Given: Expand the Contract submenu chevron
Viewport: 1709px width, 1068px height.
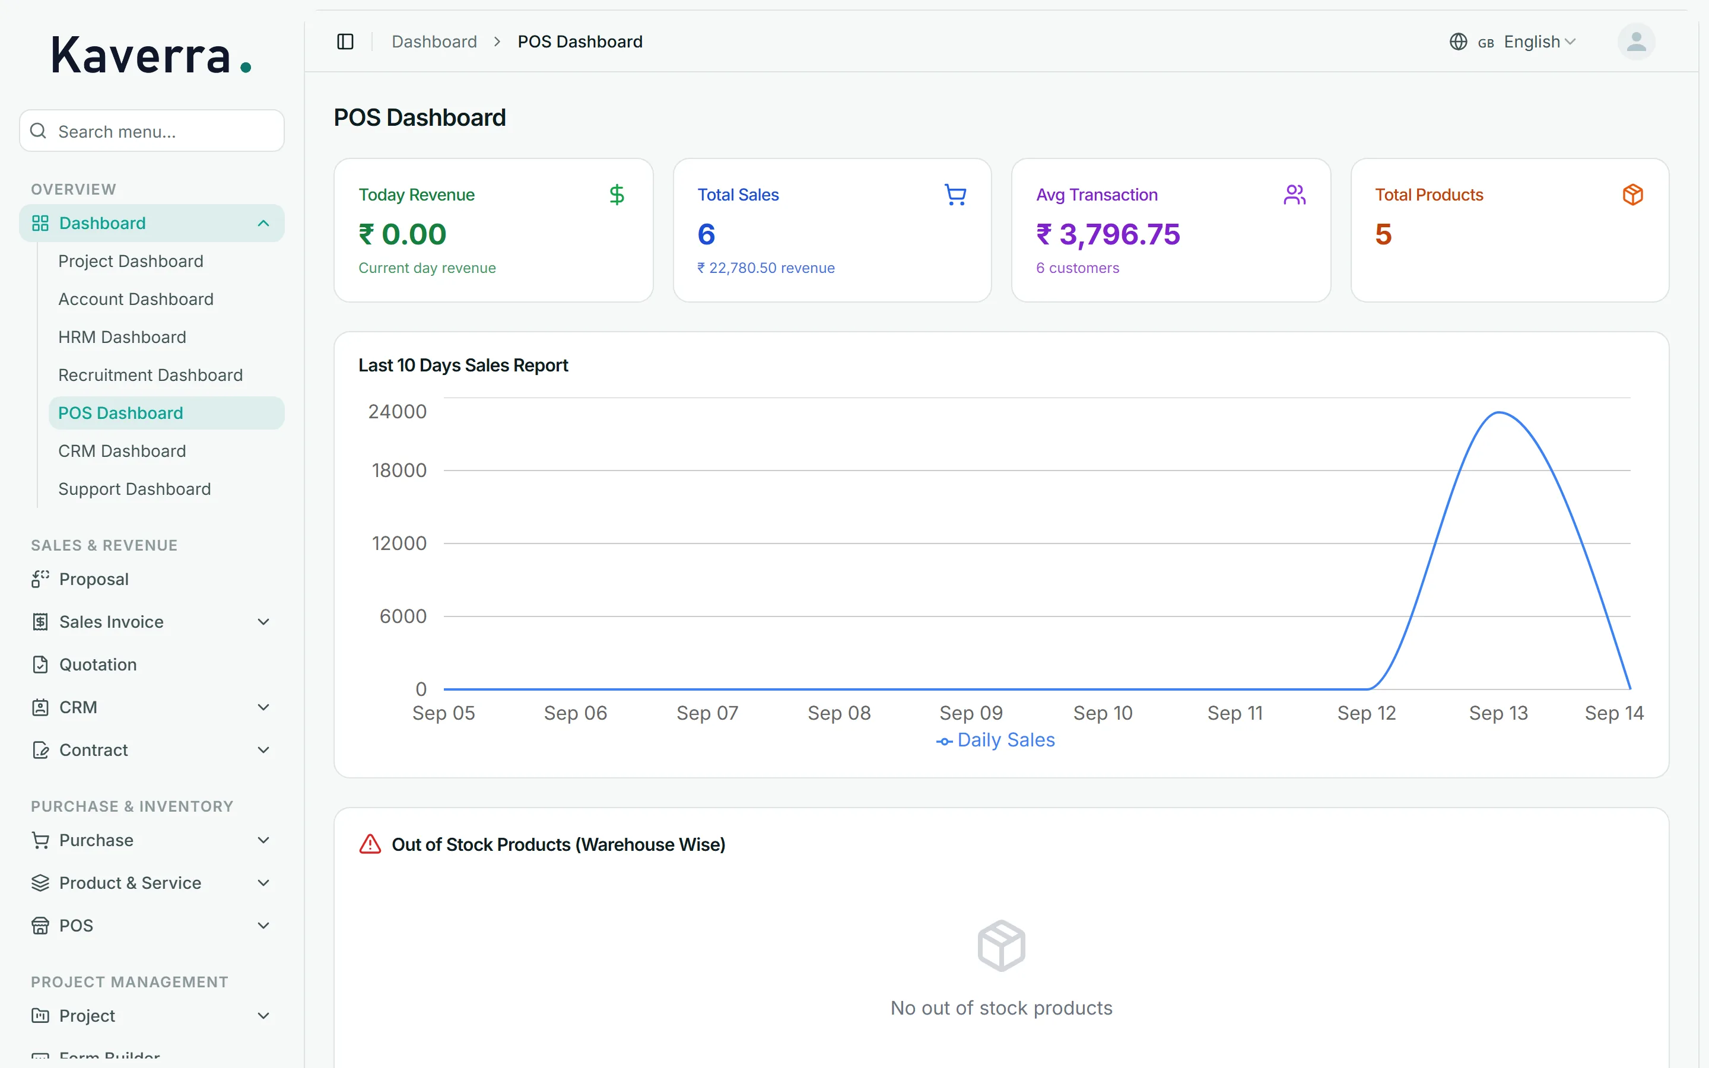Looking at the screenshot, I should 263,750.
